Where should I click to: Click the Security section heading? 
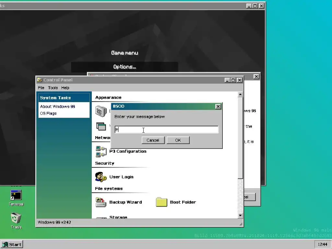point(105,163)
